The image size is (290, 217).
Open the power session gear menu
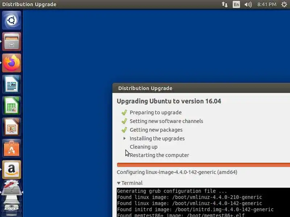click(x=284, y=4)
